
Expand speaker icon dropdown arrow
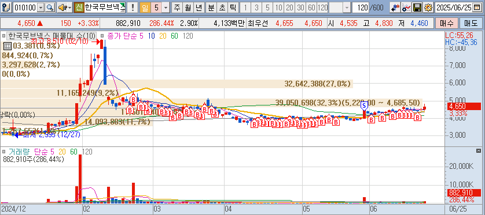pos(69,7)
